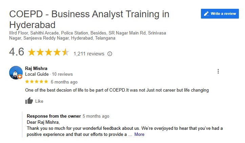Click Raj Mishra's review text
The height and width of the screenshot is (143, 245).
[117, 90]
